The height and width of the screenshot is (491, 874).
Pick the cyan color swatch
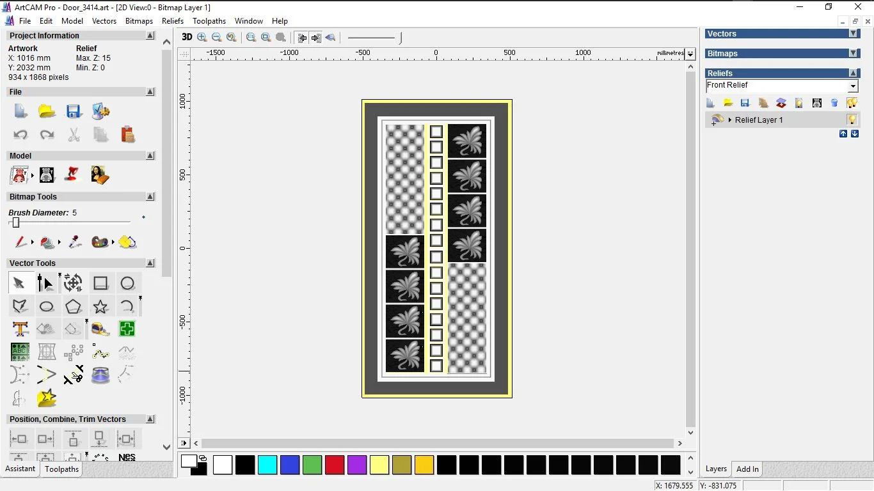(x=267, y=465)
